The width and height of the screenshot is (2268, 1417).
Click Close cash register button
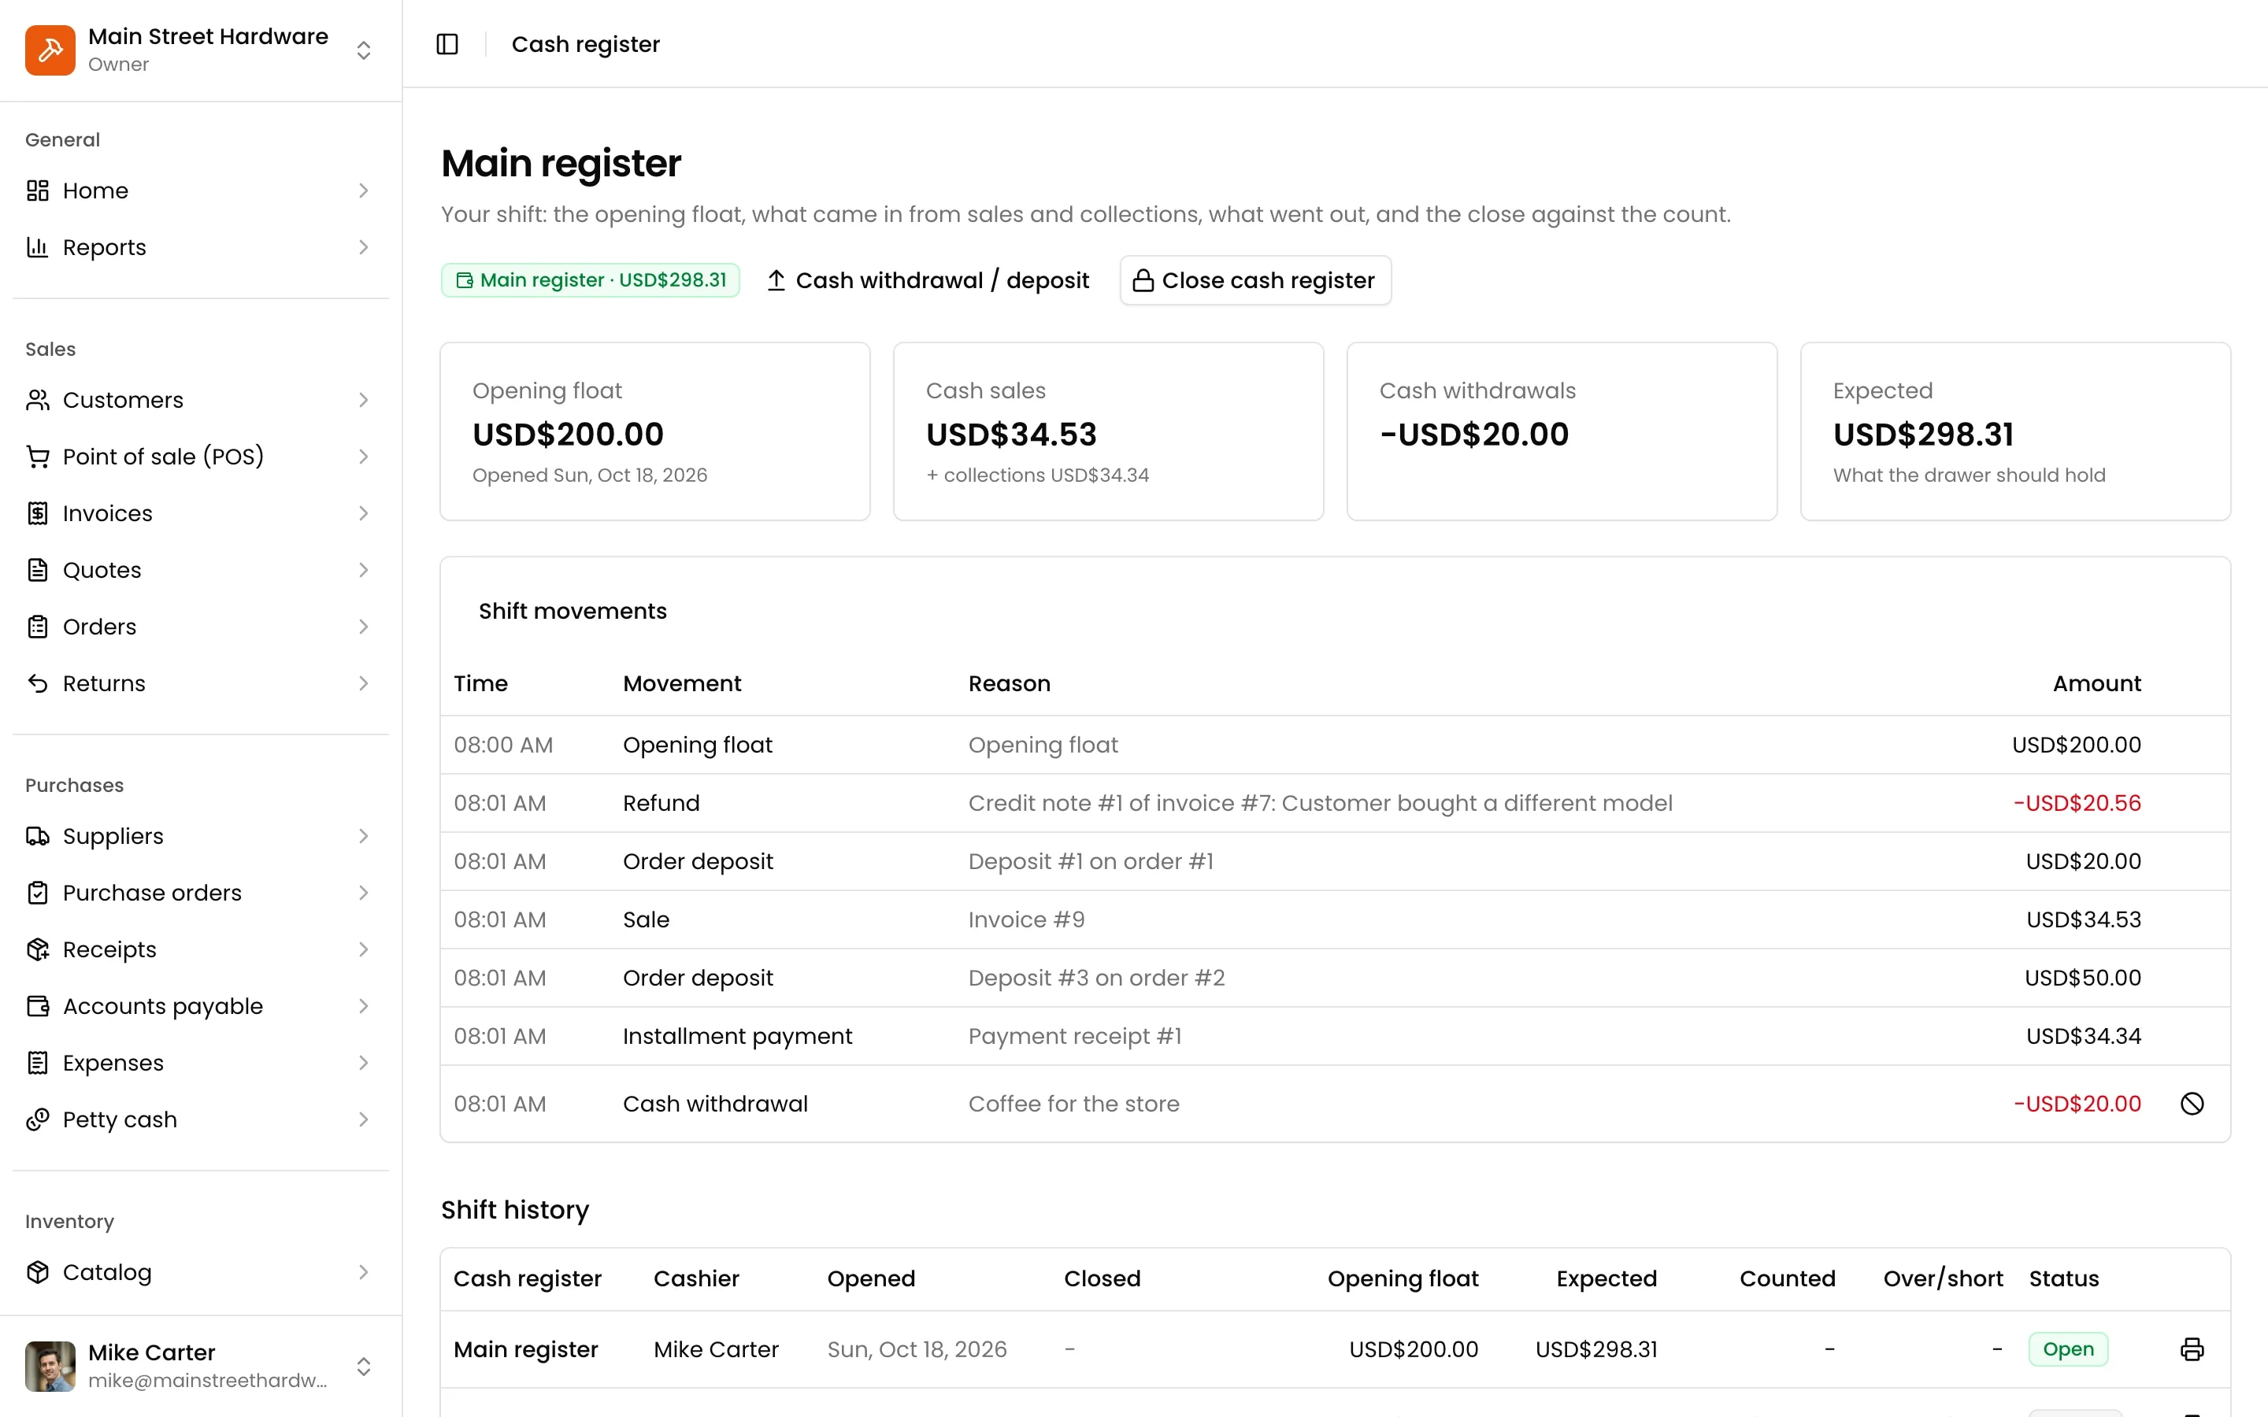tap(1255, 280)
